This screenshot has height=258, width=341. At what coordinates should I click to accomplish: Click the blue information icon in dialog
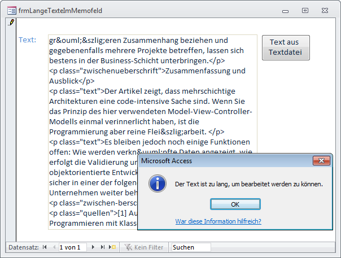pos(158,183)
